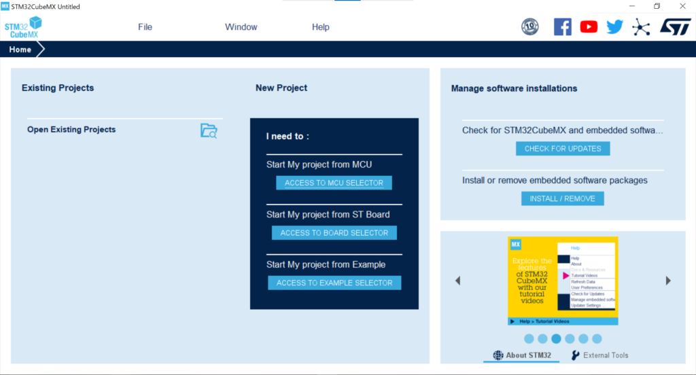
Task: Click the 10-year anniversary badge icon
Action: click(530, 27)
